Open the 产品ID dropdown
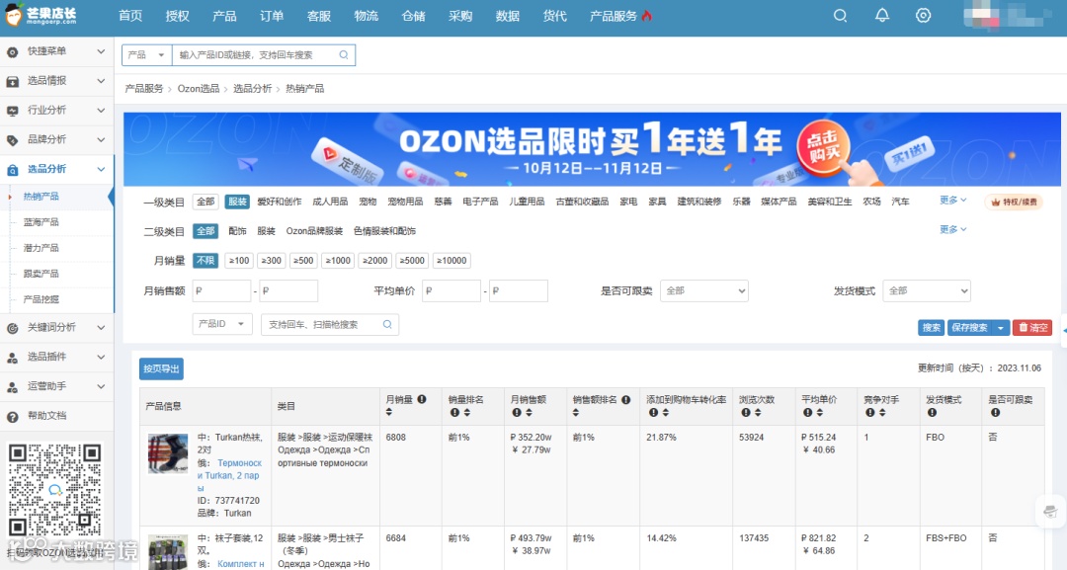This screenshot has width=1067, height=570. 222,324
